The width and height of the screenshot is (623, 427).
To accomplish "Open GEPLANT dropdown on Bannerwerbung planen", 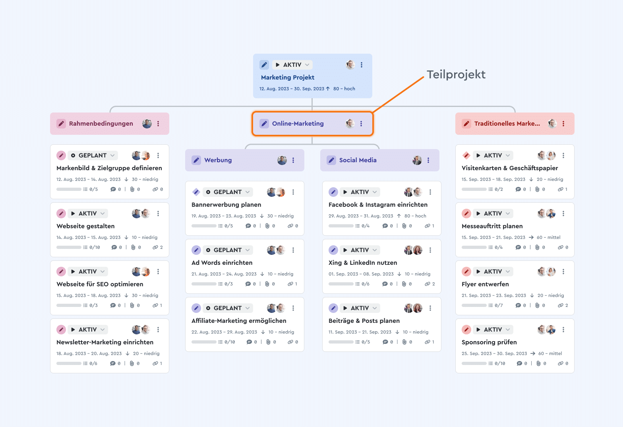I will pos(228,192).
